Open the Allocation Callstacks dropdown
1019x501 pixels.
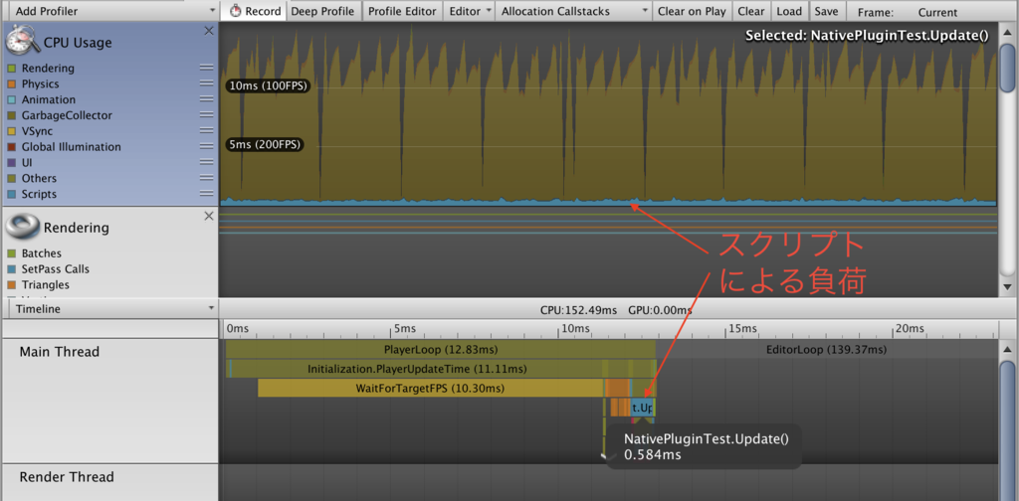coord(574,11)
